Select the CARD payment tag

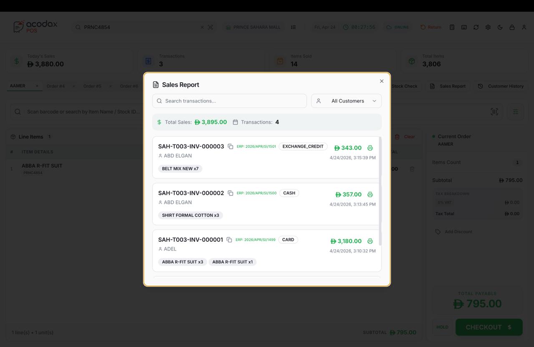[288, 240]
